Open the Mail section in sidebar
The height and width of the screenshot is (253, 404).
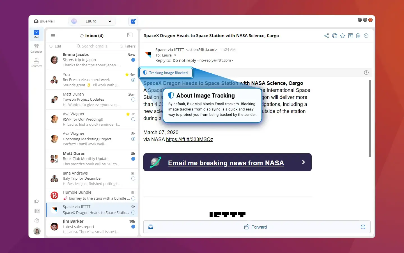(36, 34)
